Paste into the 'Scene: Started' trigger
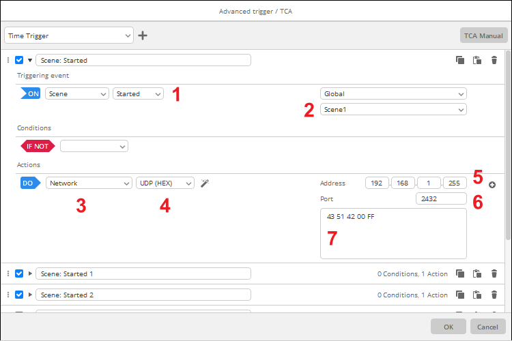 point(477,60)
